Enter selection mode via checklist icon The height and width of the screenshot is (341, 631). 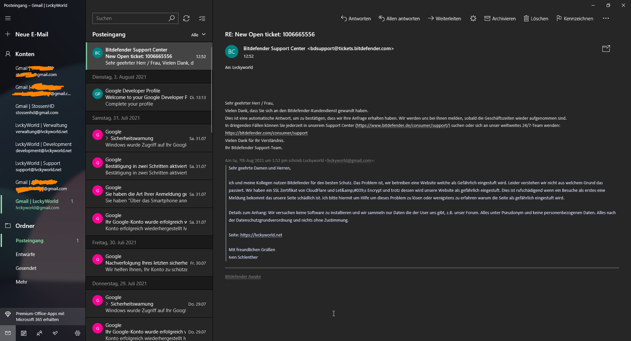click(x=202, y=18)
